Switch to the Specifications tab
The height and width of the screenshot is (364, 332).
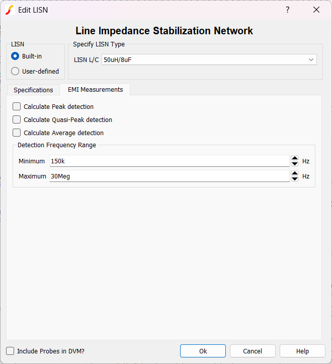tap(33, 90)
